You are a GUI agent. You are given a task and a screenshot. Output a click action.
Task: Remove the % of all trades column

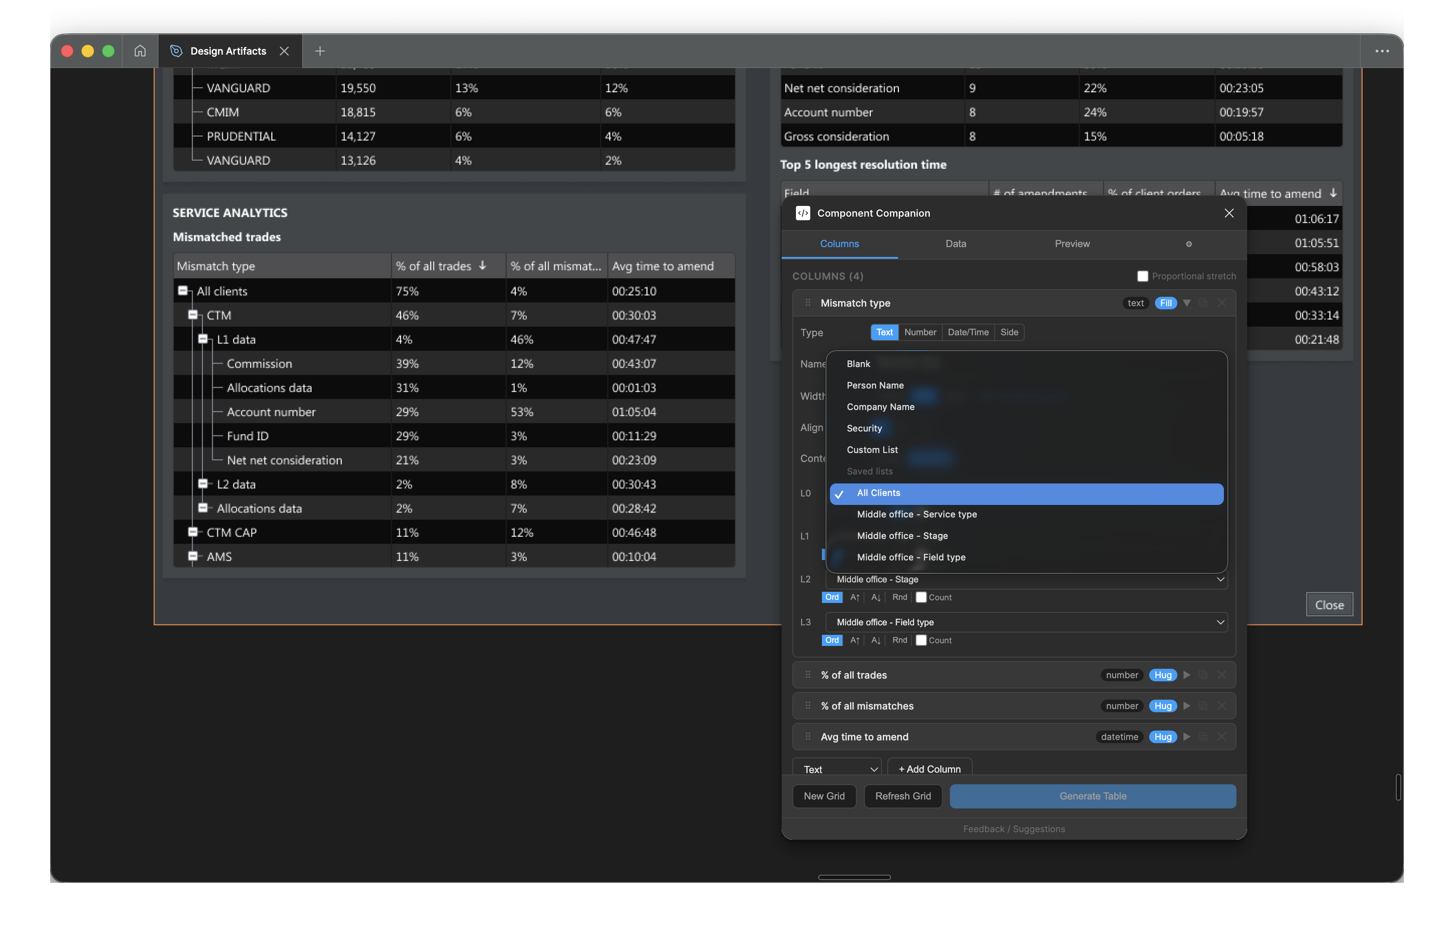[1222, 675]
